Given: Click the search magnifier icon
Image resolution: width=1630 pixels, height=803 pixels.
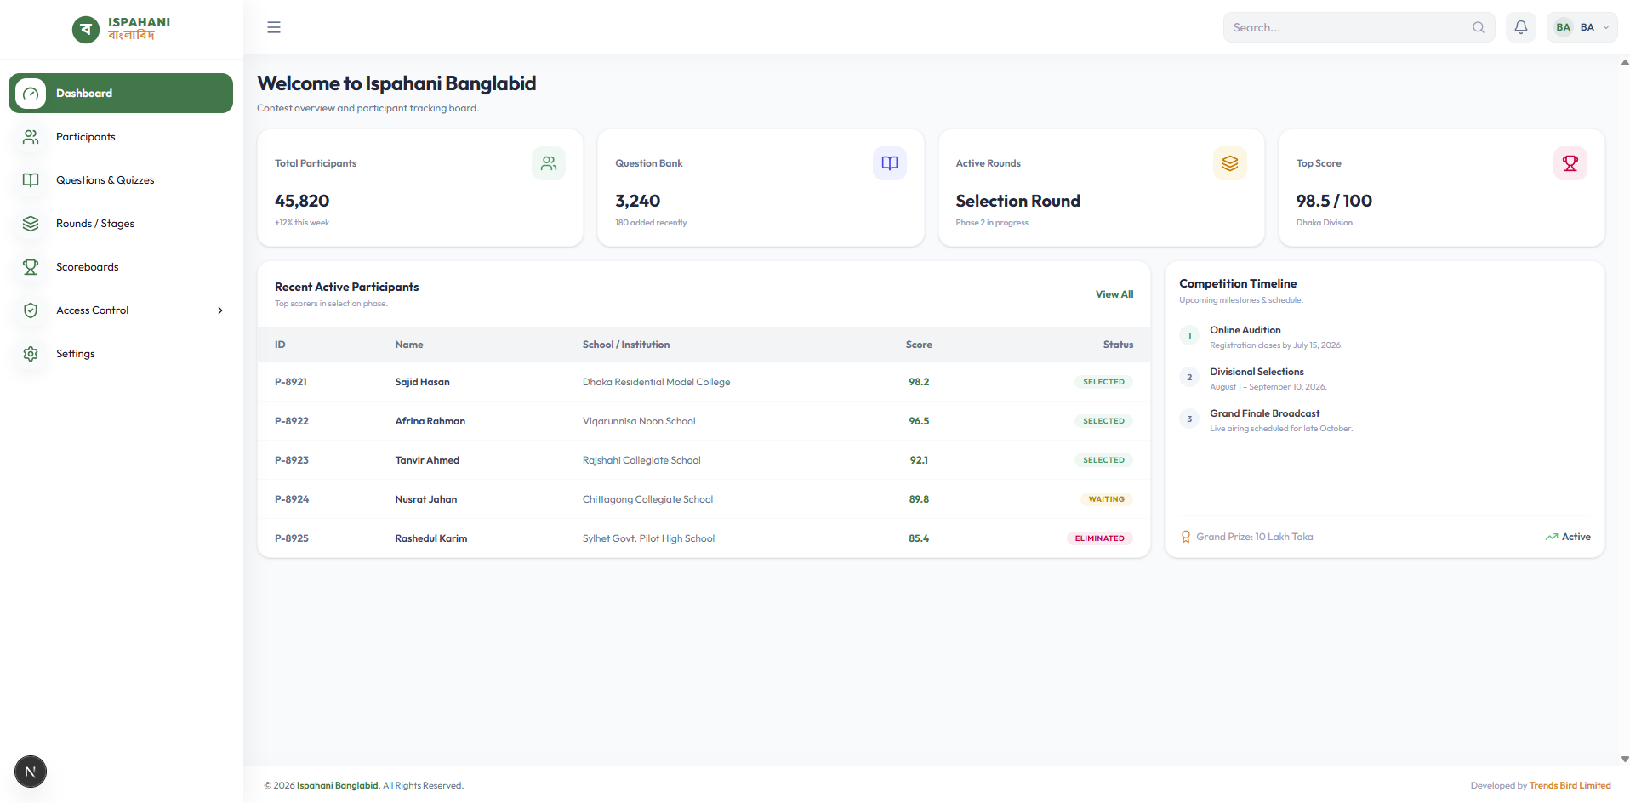Looking at the screenshot, I should coord(1479,27).
